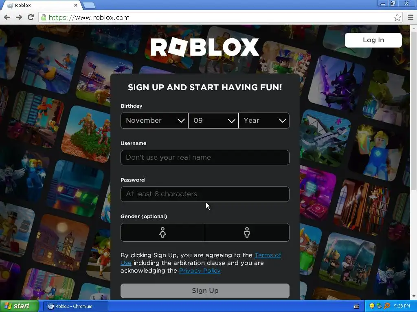Viewport: 417px width, 312px height.
Task: Click the vertical scrollbar thumb
Action: [414, 110]
